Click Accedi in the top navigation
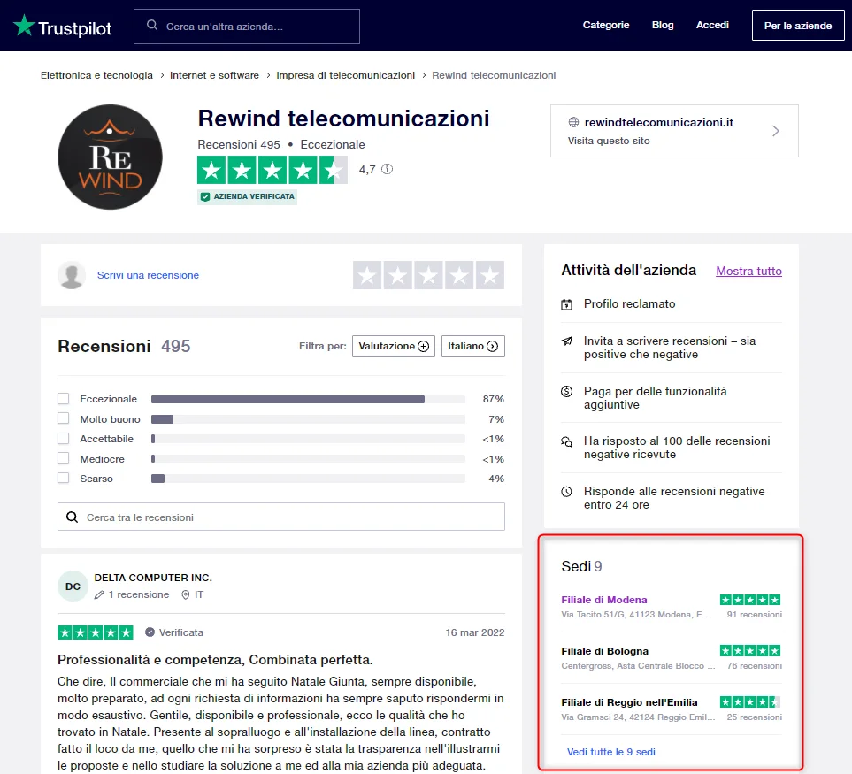 click(x=712, y=25)
